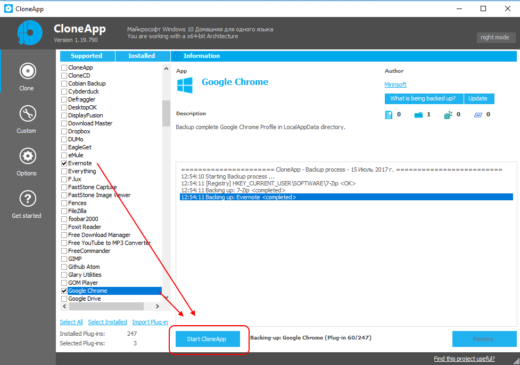Select Free YouTube to MP3 Converter entry

110,243
